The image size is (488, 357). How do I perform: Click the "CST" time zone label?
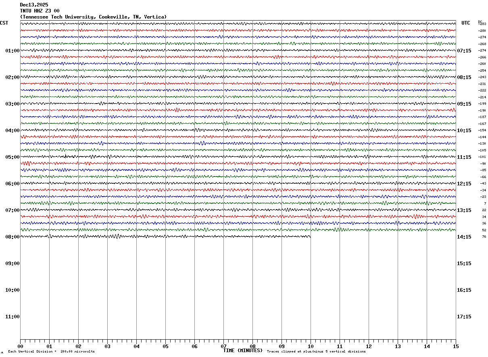click(4, 23)
